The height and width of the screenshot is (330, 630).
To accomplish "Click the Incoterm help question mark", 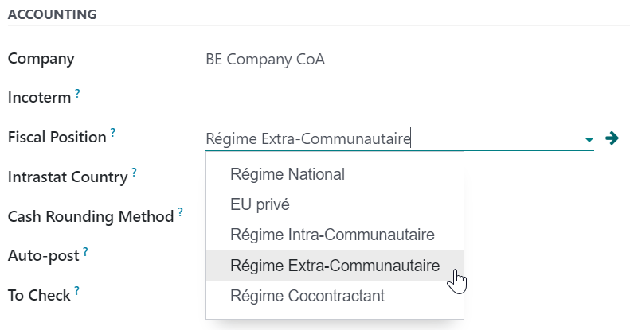I will [77, 94].
